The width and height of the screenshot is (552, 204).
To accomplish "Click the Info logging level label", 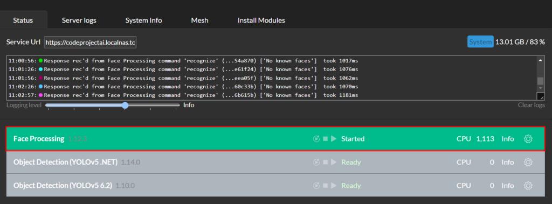I will (x=189, y=105).
